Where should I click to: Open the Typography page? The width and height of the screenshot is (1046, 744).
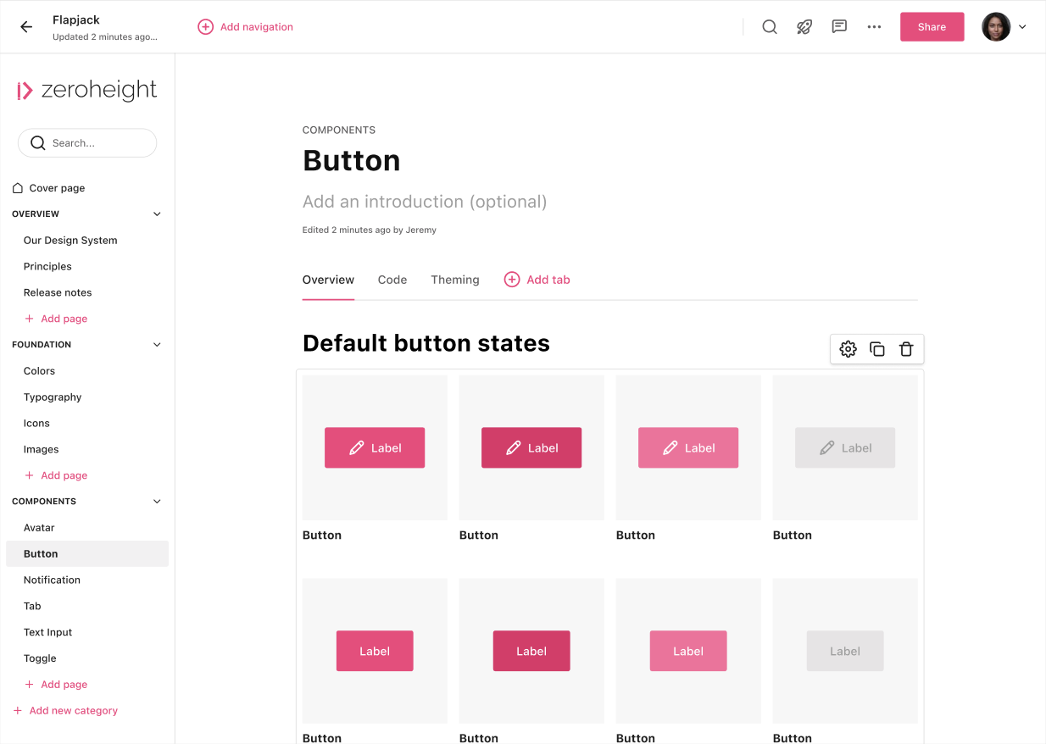53,397
